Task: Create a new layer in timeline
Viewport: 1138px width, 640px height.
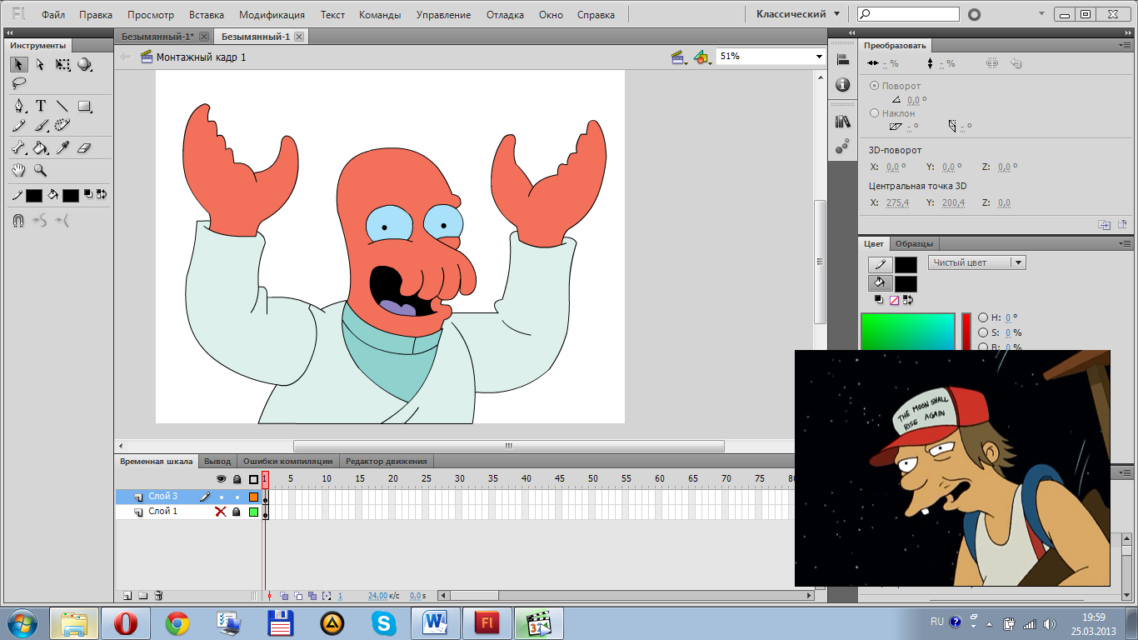Action: (127, 596)
